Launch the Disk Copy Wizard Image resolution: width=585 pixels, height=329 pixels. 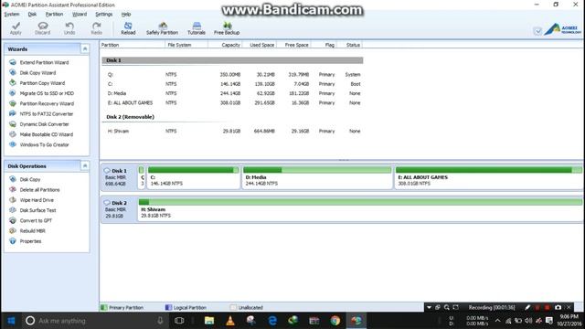37,73
